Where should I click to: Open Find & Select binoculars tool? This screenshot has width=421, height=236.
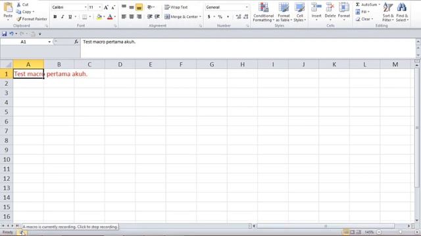click(402, 12)
